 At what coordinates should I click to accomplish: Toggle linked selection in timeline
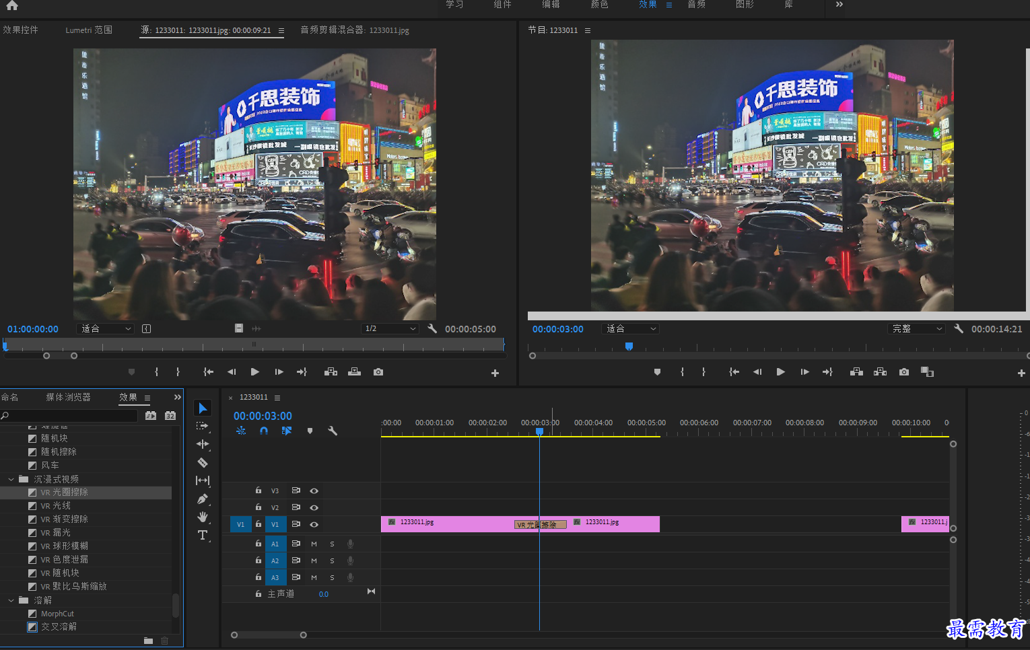(287, 431)
